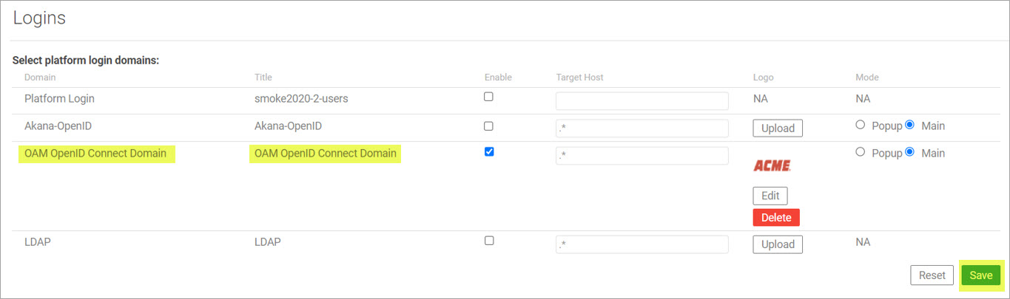
Task: Reset the login domain settings
Action: (932, 275)
